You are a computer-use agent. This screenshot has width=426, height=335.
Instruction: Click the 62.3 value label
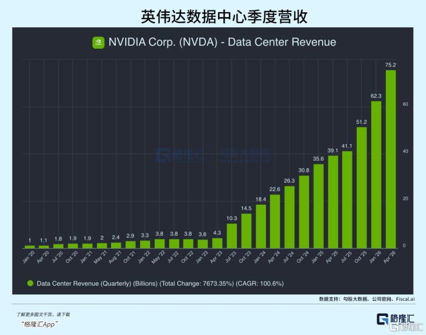tap(376, 96)
